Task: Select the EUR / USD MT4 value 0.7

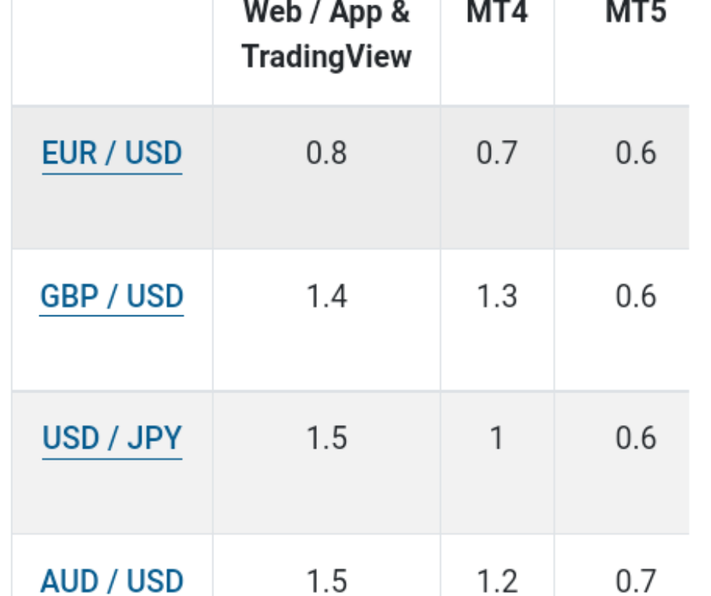Action: (497, 154)
